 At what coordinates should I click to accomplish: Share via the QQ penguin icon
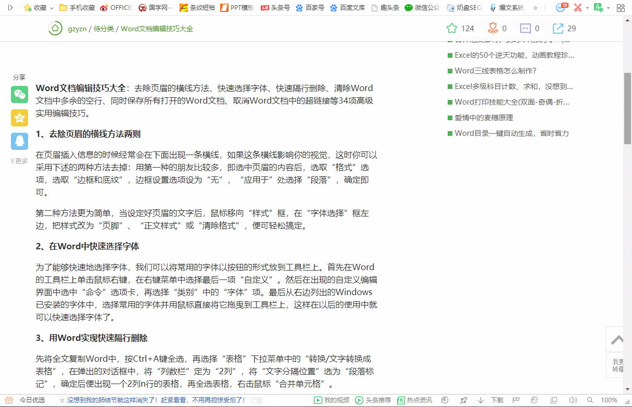[x=19, y=141]
